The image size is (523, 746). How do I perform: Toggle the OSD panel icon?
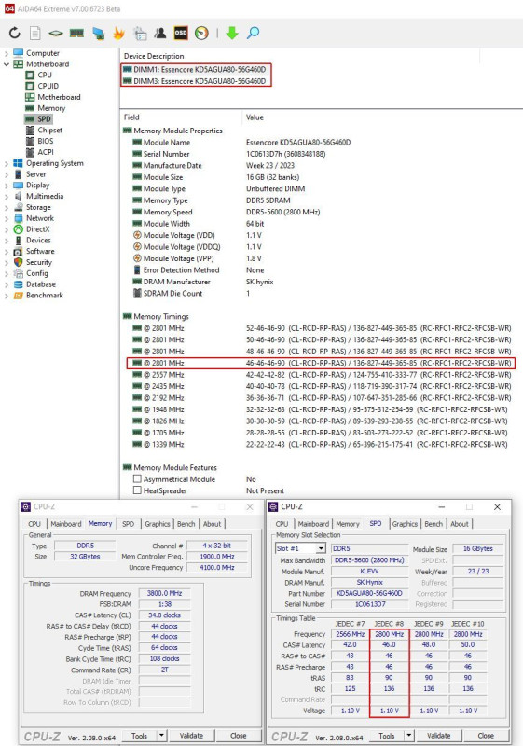point(181,33)
